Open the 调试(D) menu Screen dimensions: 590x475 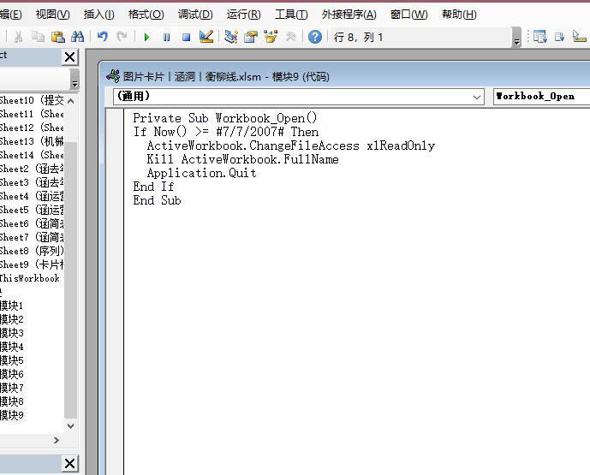[195, 15]
